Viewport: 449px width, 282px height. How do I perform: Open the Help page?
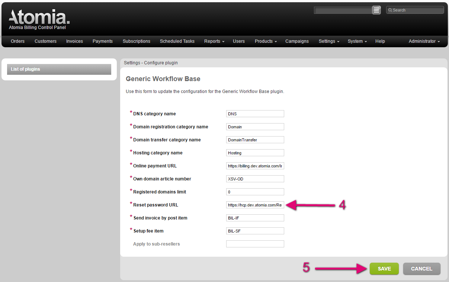[x=380, y=41]
